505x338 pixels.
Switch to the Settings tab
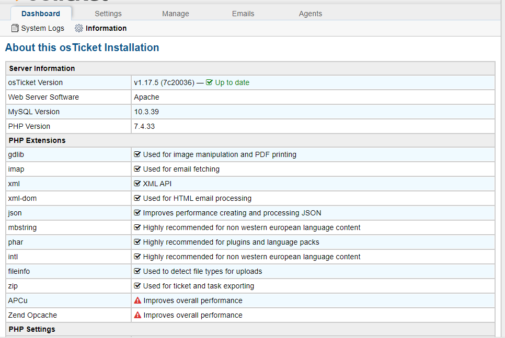click(x=108, y=14)
